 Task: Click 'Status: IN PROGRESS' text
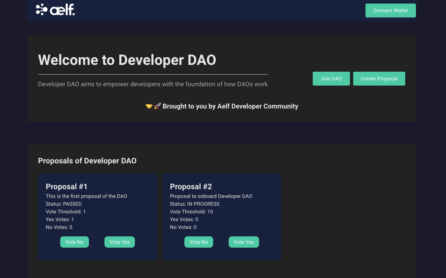195,204
